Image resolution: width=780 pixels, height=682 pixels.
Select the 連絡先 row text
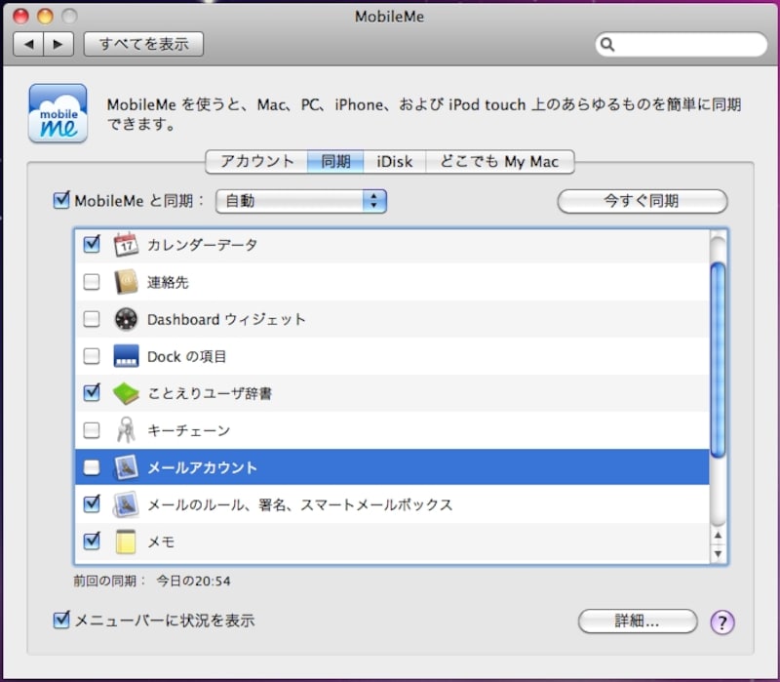coord(168,282)
